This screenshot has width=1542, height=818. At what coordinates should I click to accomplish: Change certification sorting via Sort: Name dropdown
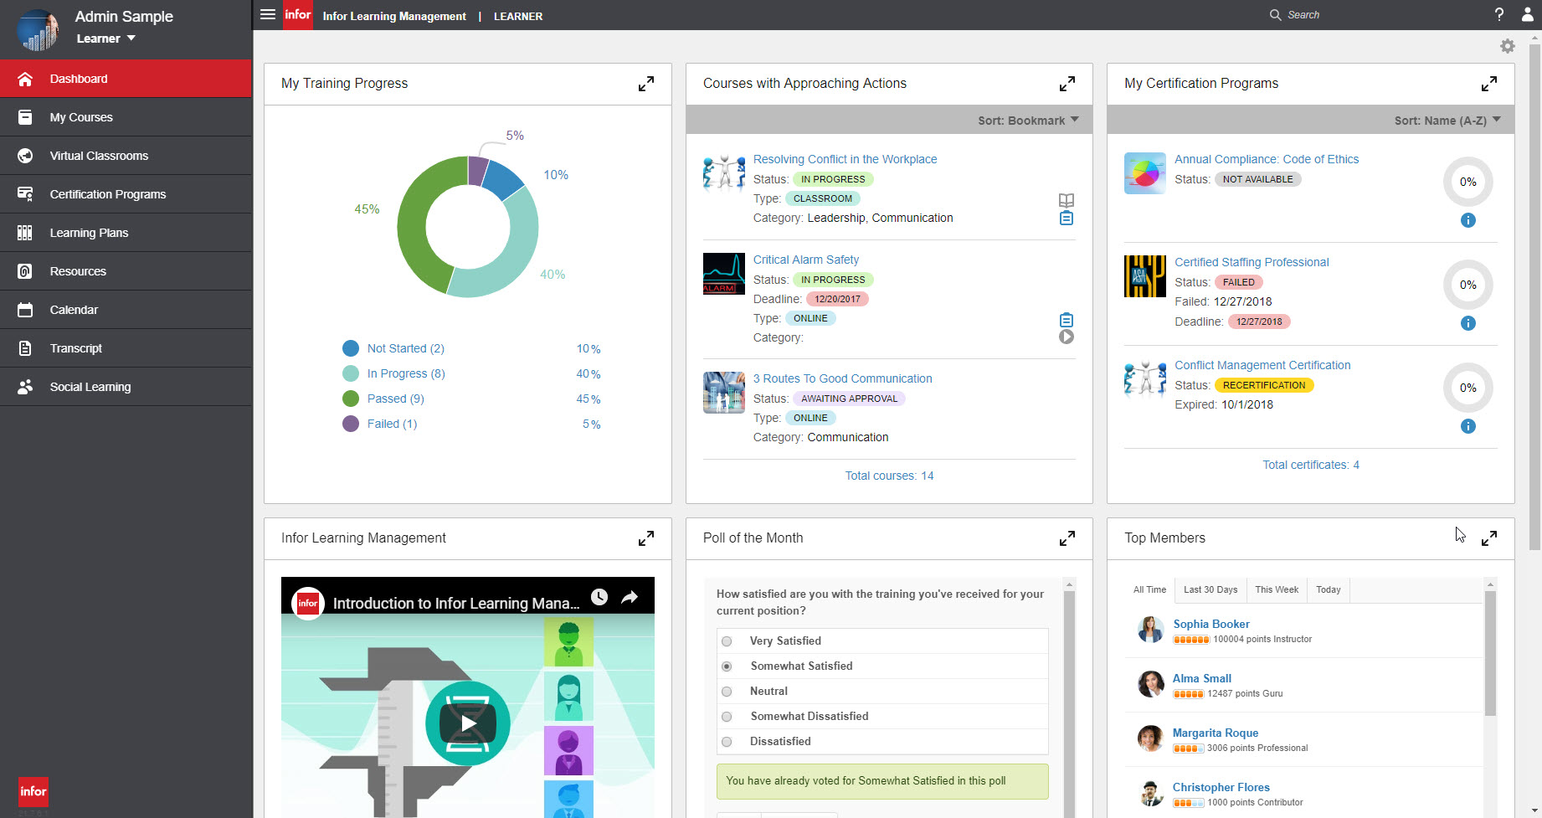tap(1447, 120)
